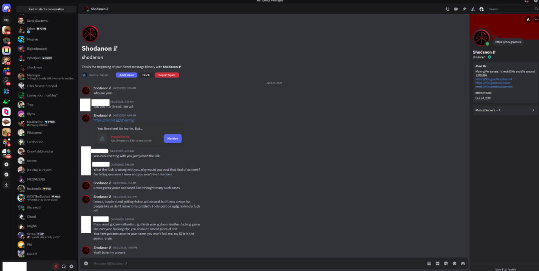539x271 pixels.
Task: Open user settings gear icon
Action: (71, 266)
